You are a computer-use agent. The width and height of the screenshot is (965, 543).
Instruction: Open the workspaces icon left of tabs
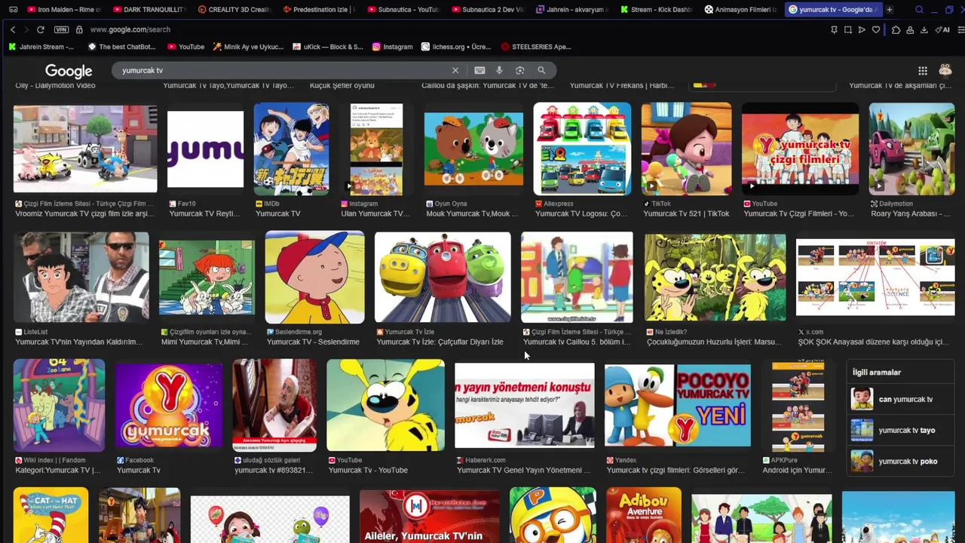[13, 10]
